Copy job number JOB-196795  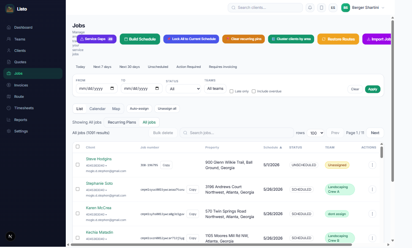point(166,165)
